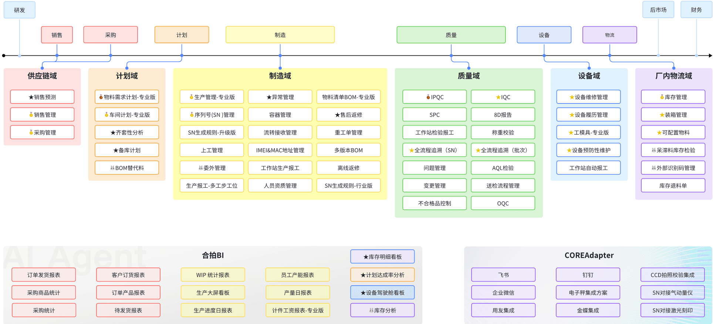Select the 钉钉 integration
This screenshot has height=324, width=713.
tap(588, 275)
